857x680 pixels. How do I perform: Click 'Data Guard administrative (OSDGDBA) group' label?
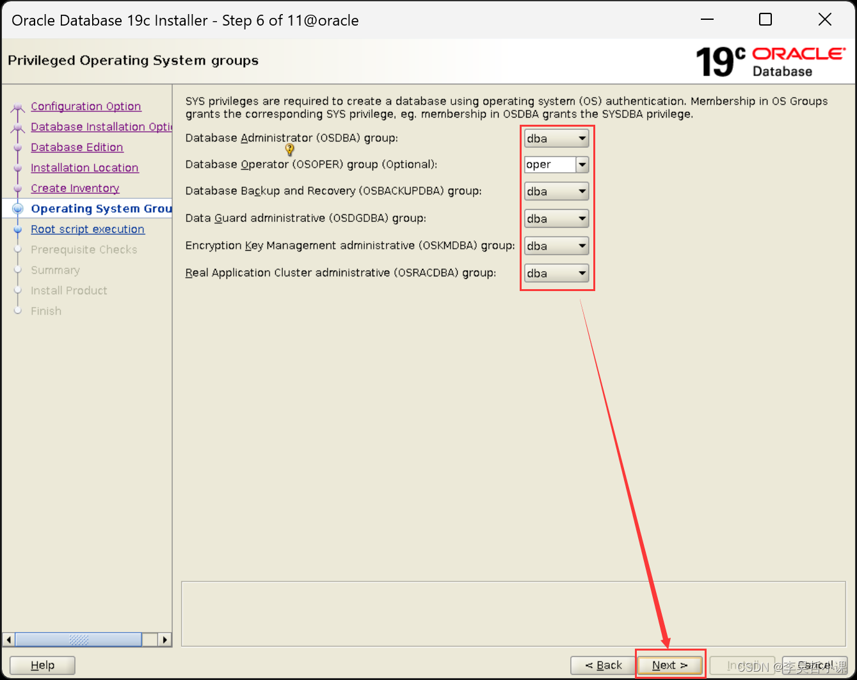pyautogui.click(x=306, y=218)
